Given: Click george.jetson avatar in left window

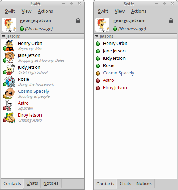Looking at the screenshot, I should click(9, 25).
